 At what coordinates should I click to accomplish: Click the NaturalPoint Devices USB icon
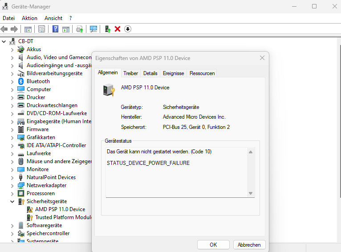point(21,177)
